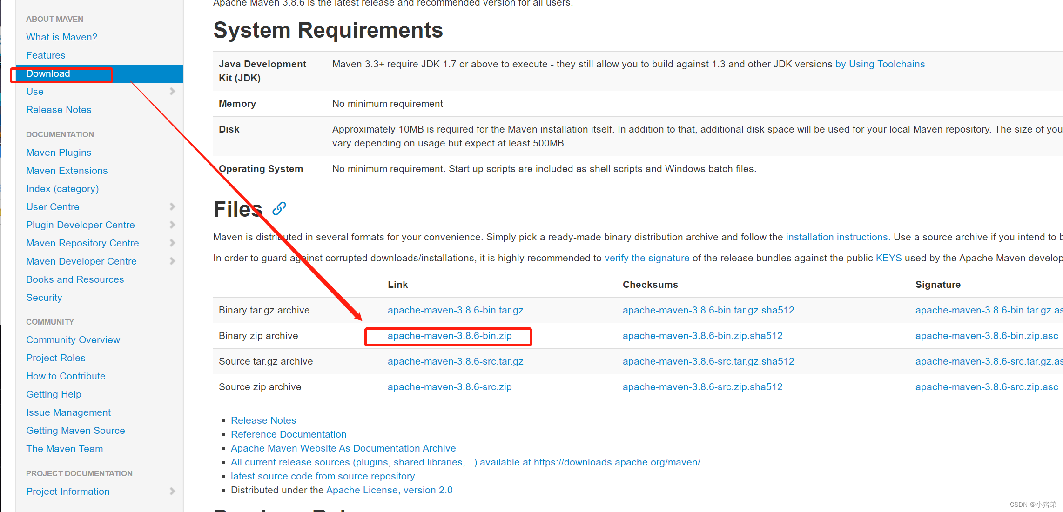Open Getting Maven Source
Image resolution: width=1063 pixels, height=512 pixels.
(x=75, y=431)
